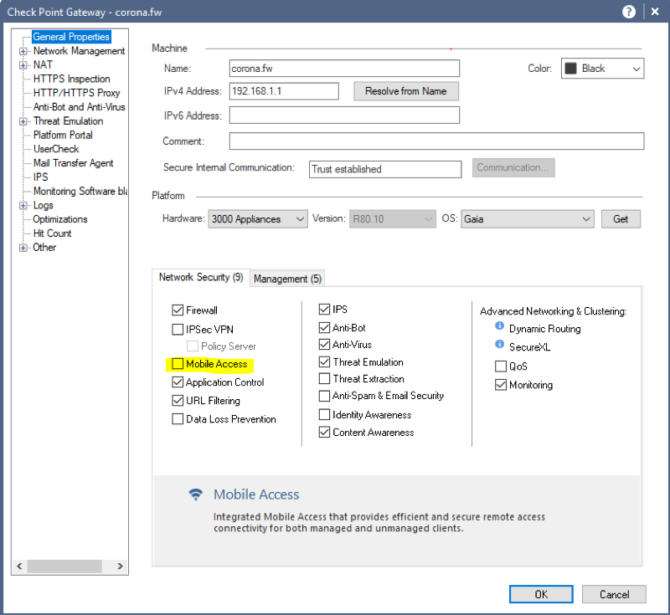Enable the Mobile Access checkbox
This screenshot has width=670, height=615.
(178, 364)
